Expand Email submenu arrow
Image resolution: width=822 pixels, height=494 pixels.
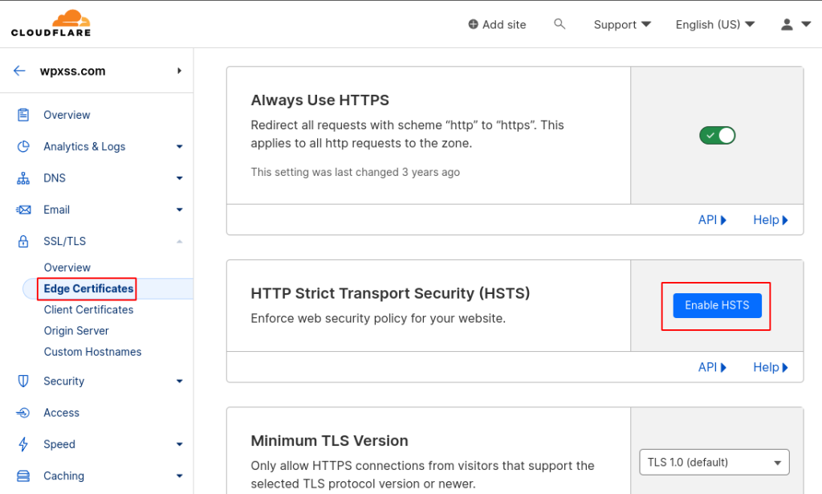(x=179, y=210)
